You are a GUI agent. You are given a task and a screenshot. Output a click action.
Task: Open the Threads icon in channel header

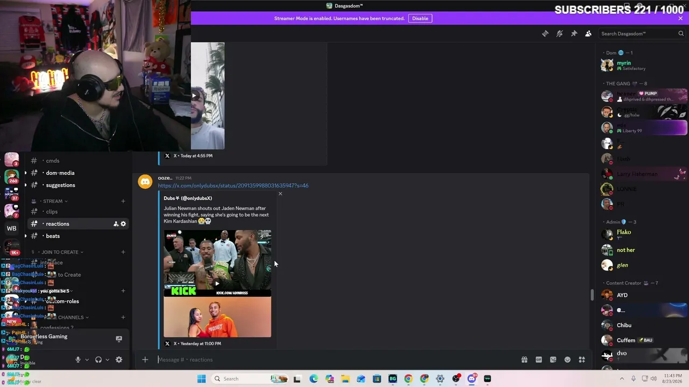click(545, 33)
